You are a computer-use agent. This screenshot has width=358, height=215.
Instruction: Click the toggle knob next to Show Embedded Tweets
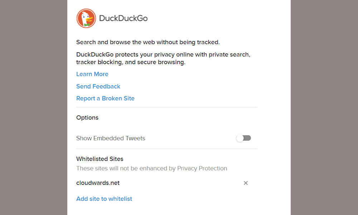241,138
